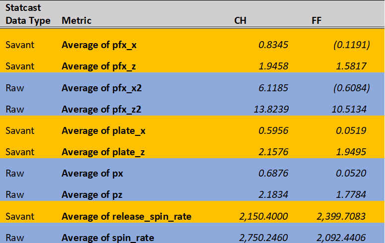
Task: Select the CH pz value 2.1834
Action: 273,194
